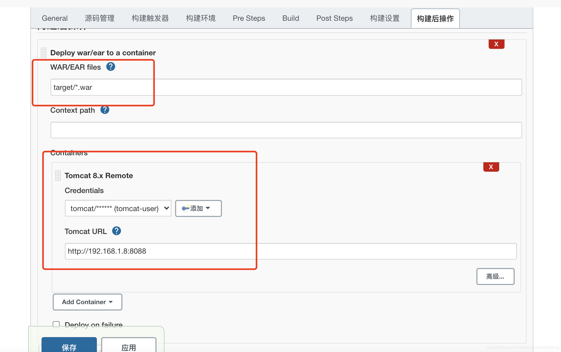Click into the Context path field

coord(286,130)
